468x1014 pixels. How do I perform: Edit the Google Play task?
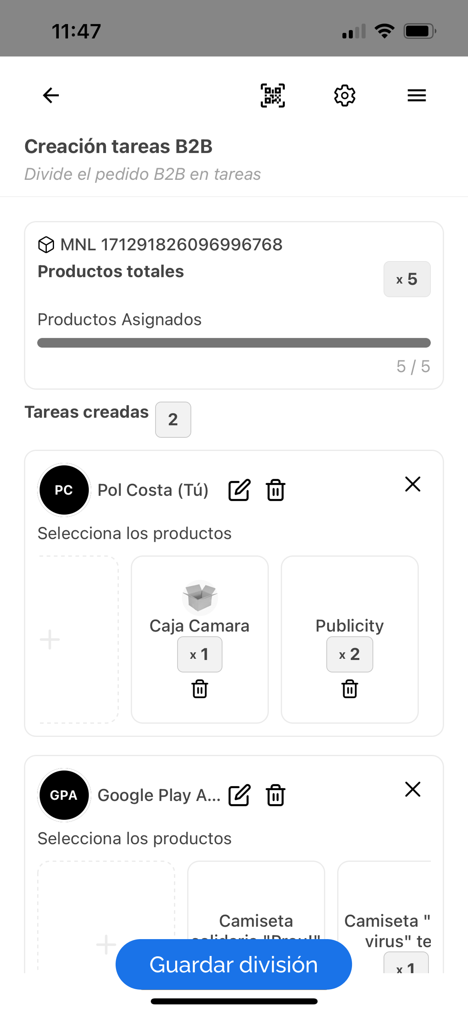239,795
